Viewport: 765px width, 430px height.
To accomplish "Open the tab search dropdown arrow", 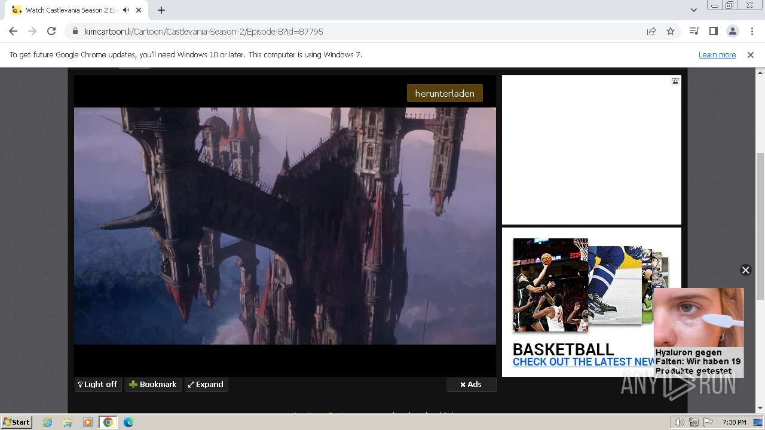I will 693,10.
